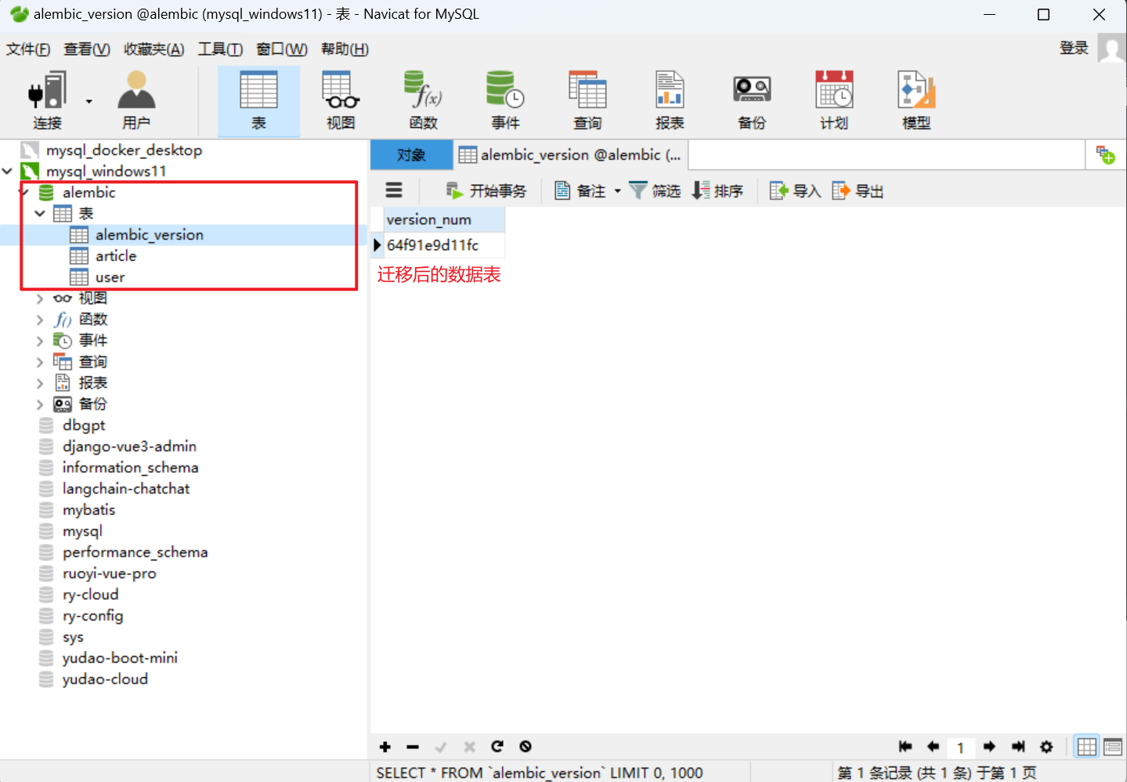Enable the 筛选 (Filter) option
Viewport: 1127px width, 782px height.
tap(655, 190)
